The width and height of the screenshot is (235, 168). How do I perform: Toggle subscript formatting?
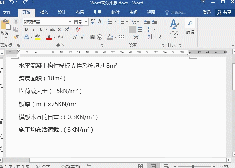[60, 29]
